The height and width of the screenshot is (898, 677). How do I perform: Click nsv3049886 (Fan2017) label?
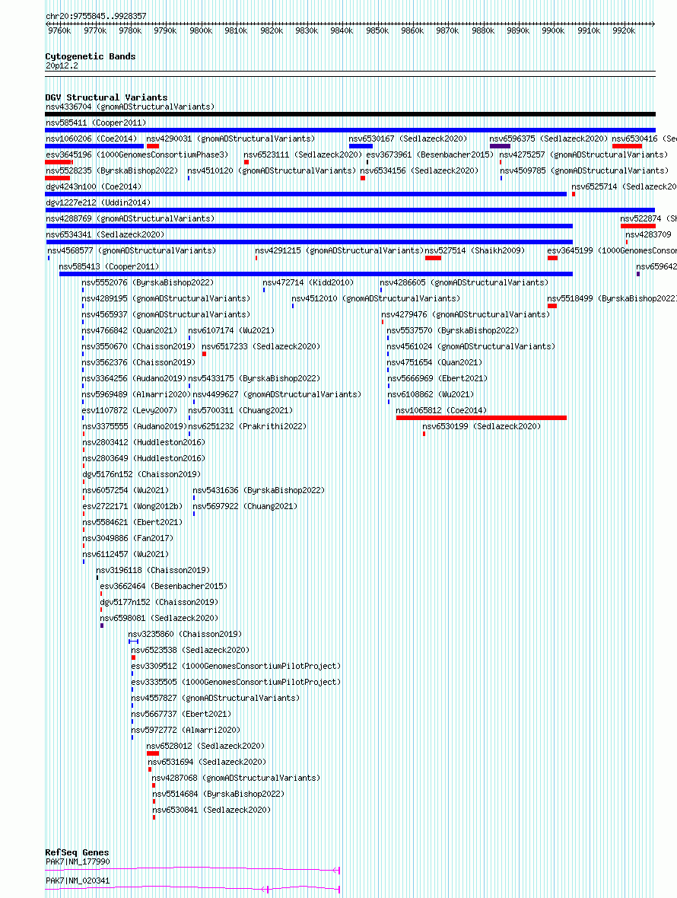[x=129, y=540]
